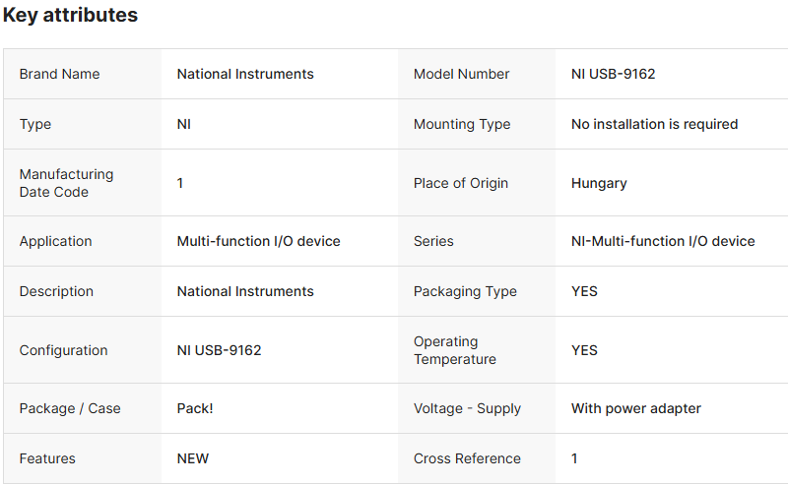Image resolution: width=788 pixels, height=484 pixels.
Task: Select the Place of Origin label
Action: [461, 183]
